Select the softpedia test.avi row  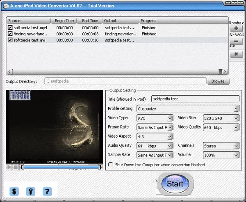click(x=117, y=40)
